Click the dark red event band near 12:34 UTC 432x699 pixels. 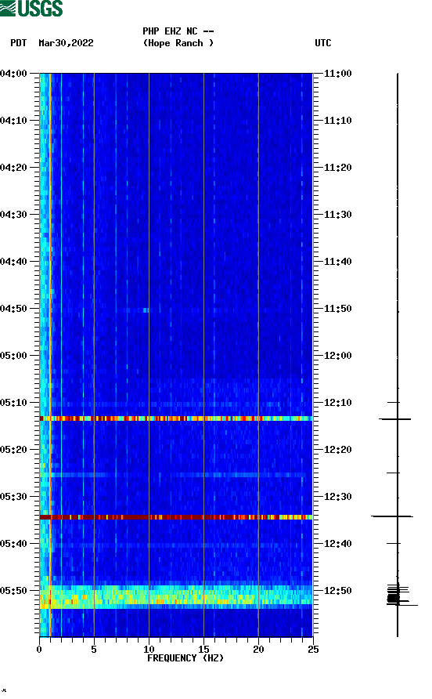[176, 517]
